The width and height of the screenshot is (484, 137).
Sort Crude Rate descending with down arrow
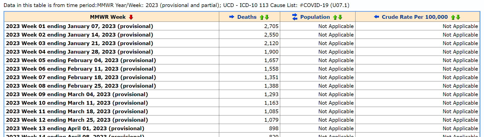[458, 17]
